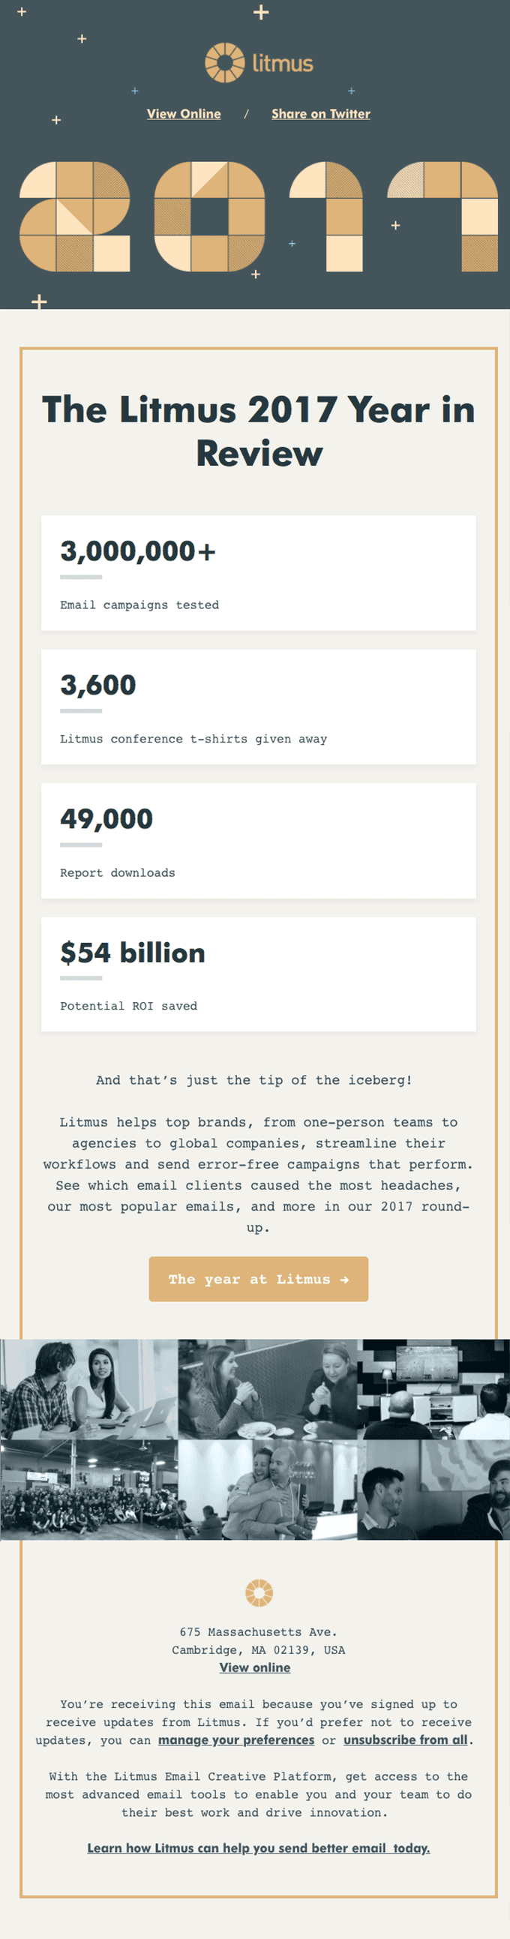Viewport: 510px width, 1939px height.
Task: Open the large group crowd photo
Action: [x=88, y=1490]
